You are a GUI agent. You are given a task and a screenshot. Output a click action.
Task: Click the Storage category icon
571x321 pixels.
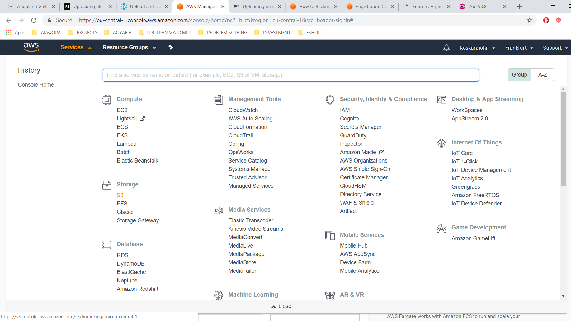(107, 185)
